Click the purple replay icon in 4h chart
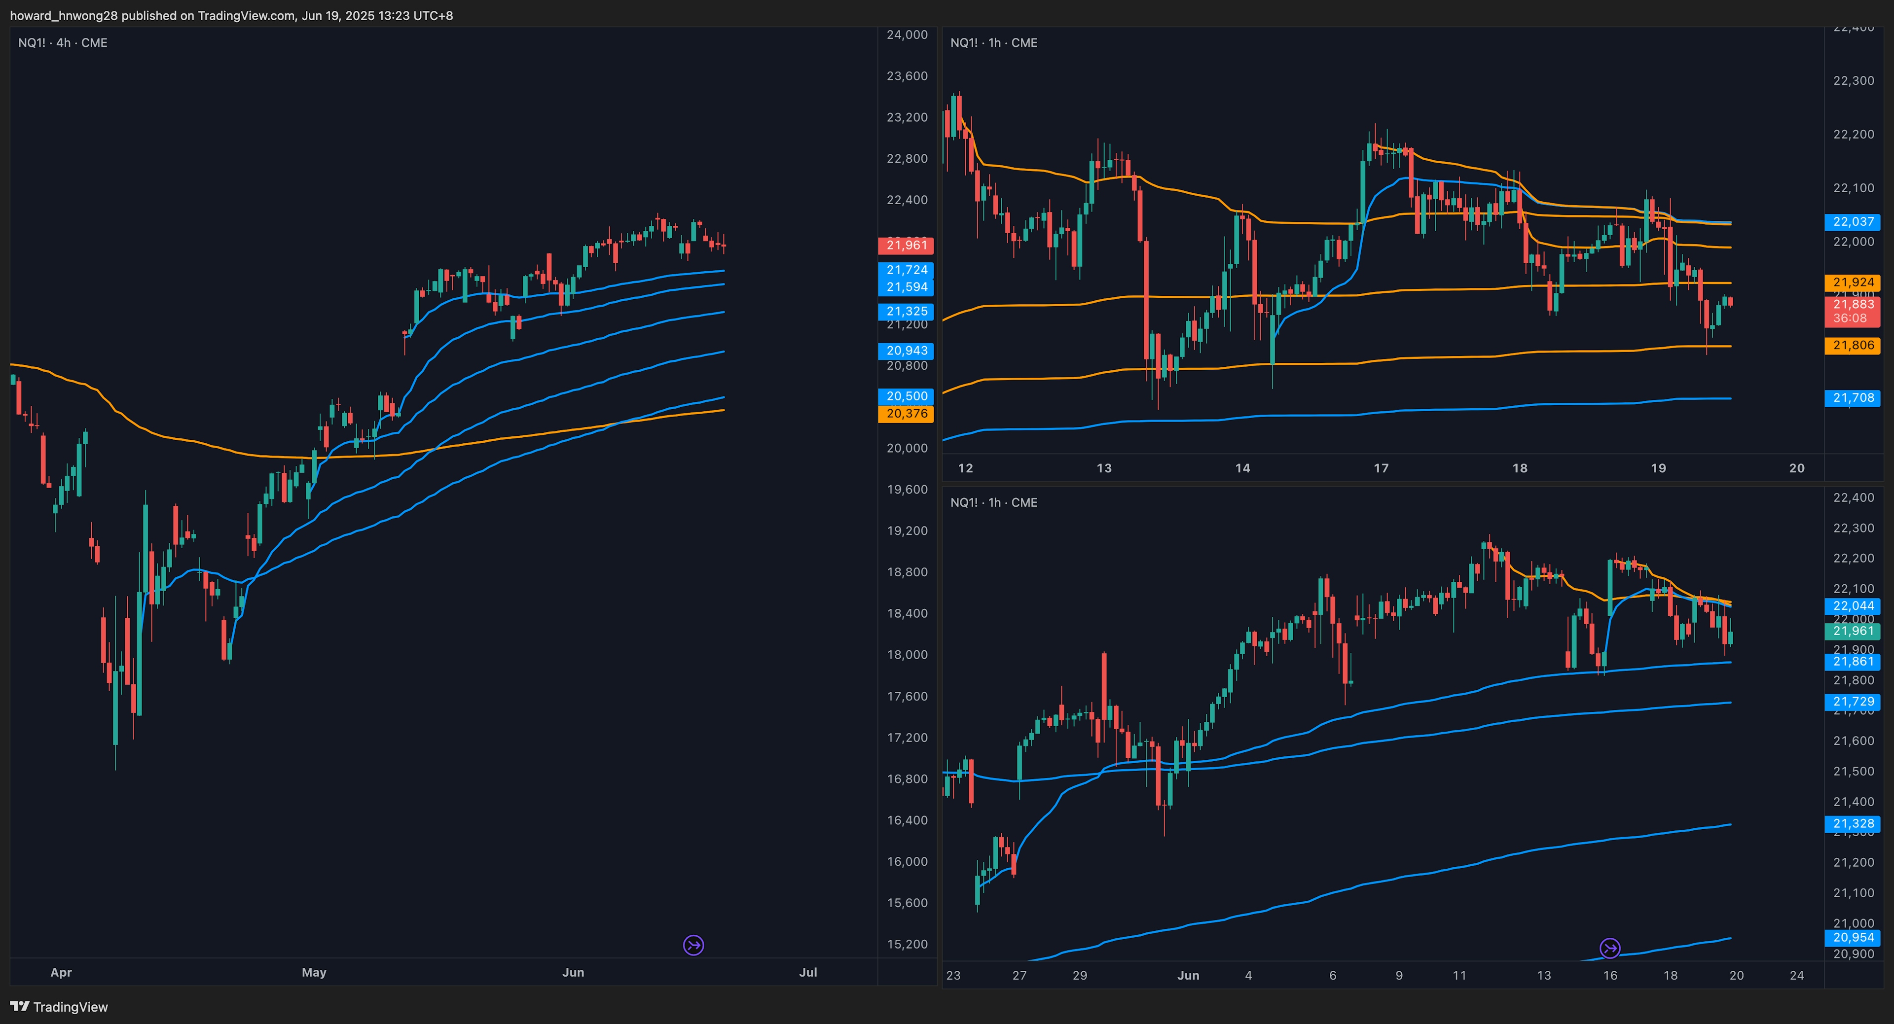1894x1024 pixels. 693,945
